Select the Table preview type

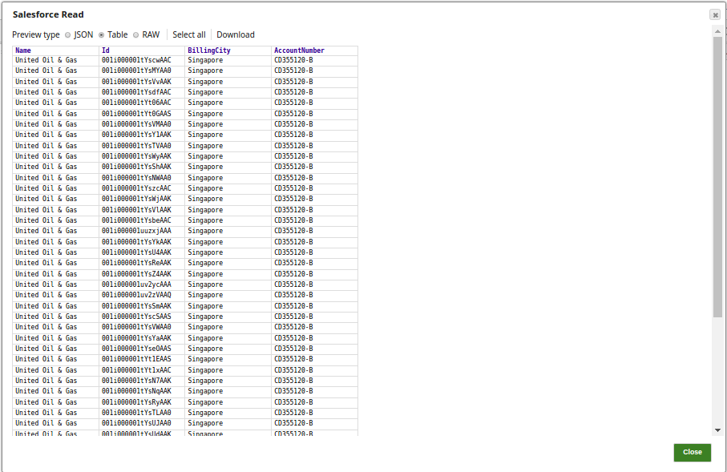101,35
